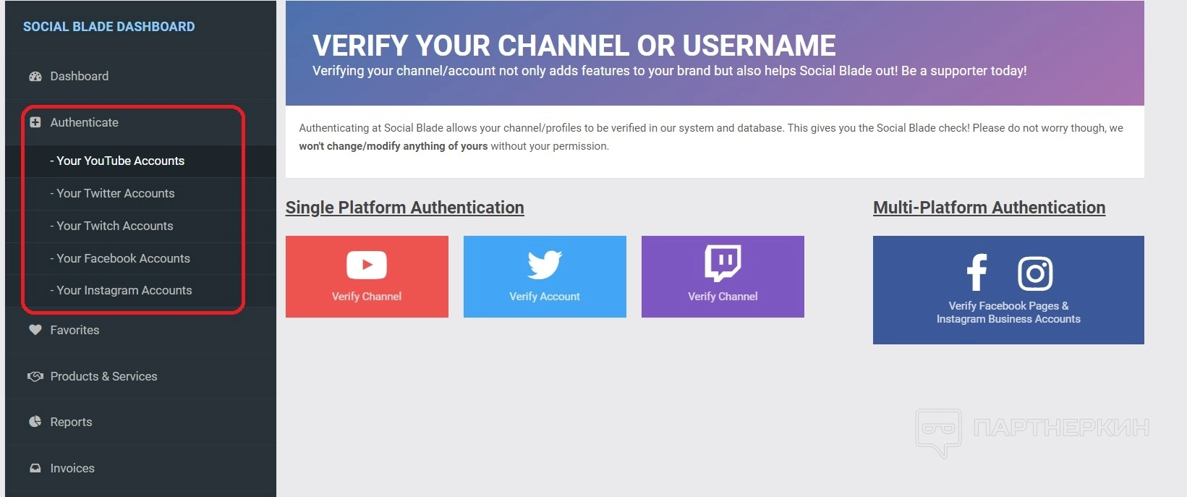Screen dimensions: 1187x497
Task: Open the Invoices sidebar item
Action: pos(140,468)
